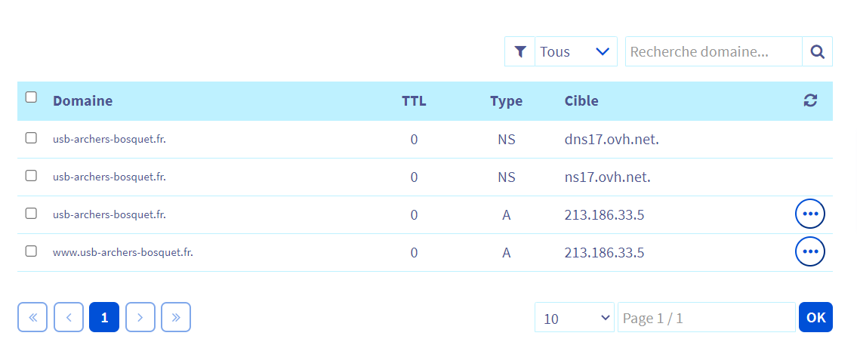
Task: Go to next page arrow
Action: 140,317
